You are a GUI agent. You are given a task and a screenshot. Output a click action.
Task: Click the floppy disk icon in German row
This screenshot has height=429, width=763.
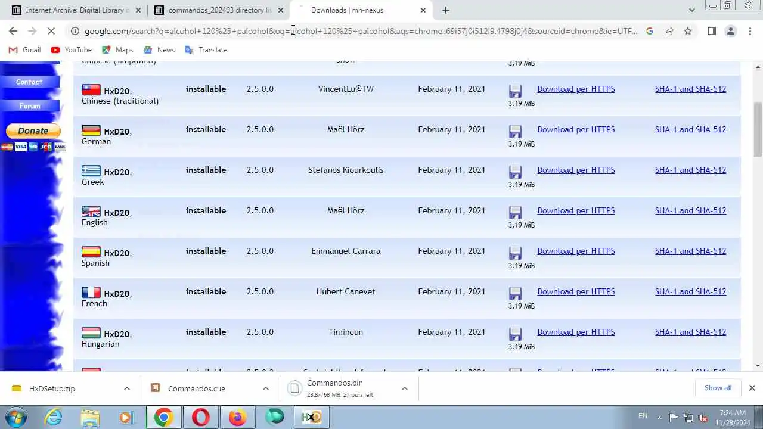click(x=515, y=131)
